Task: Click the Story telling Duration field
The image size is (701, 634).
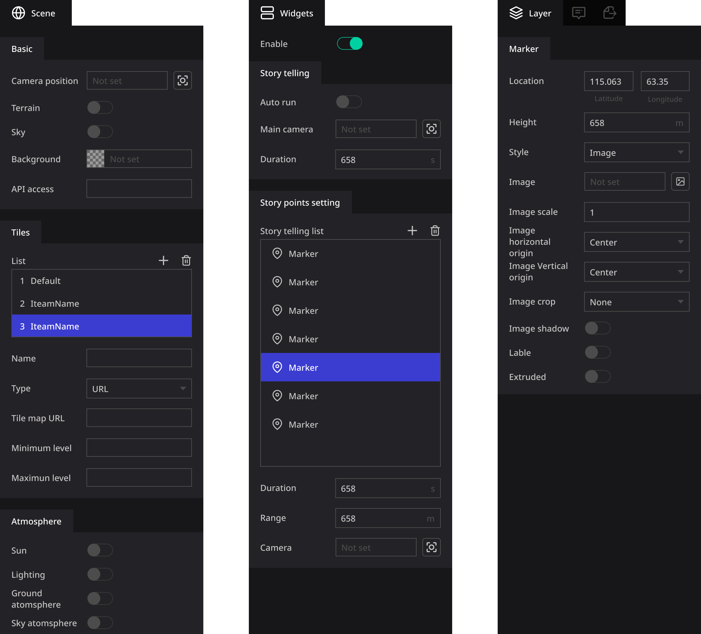Action: pos(388,159)
